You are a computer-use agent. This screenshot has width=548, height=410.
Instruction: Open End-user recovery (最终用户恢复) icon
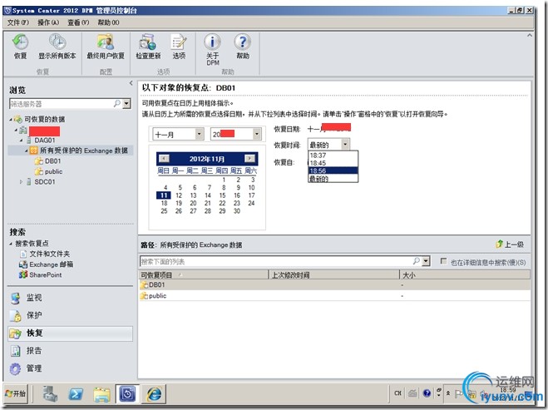[x=106, y=46]
